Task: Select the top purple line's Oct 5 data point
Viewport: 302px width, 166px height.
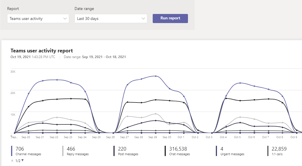Action: [x=240, y=83]
